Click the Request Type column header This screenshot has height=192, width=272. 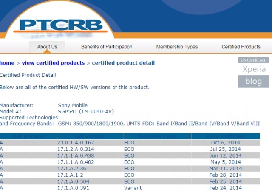click(157, 136)
